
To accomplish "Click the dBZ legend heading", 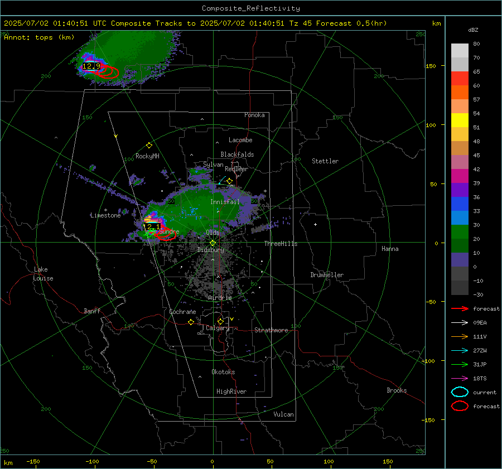I will (473, 30).
